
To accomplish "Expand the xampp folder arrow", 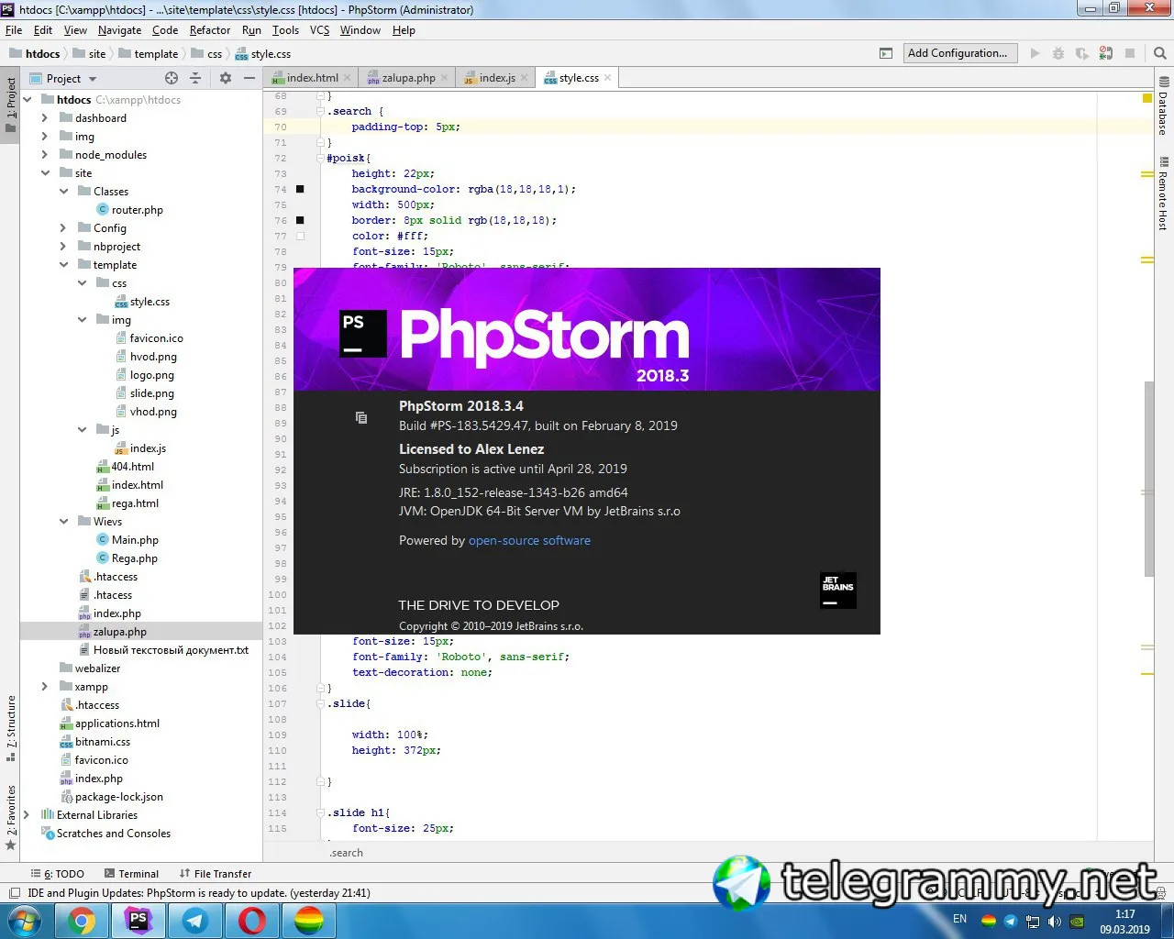I will pyautogui.click(x=45, y=687).
